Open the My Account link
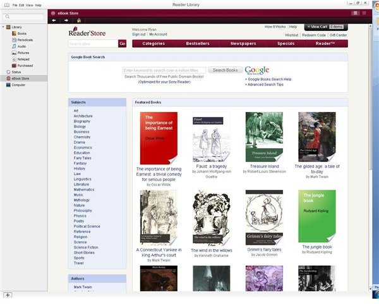Screen dimensions: 379x305 [x=158, y=34]
